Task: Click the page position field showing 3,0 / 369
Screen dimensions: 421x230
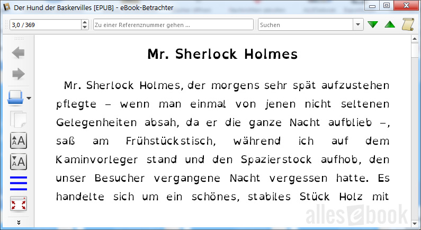Action: point(46,25)
